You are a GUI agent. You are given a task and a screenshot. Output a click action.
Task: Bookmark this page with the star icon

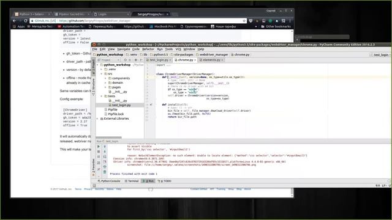click(244, 21)
